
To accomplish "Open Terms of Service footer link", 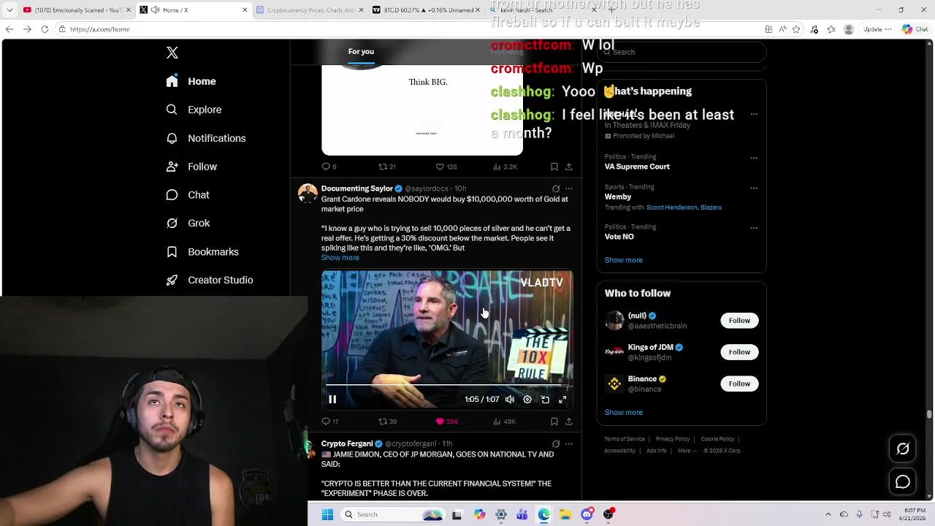I will coord(625,439).
